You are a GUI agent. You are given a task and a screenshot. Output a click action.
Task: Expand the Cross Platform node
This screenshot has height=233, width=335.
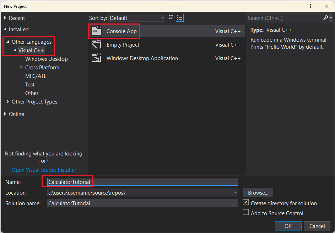pos(20,67)
